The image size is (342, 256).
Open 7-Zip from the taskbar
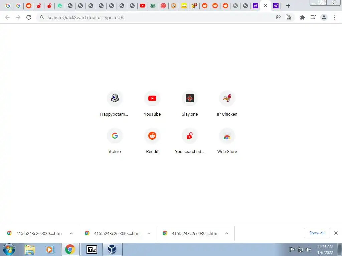92,249
